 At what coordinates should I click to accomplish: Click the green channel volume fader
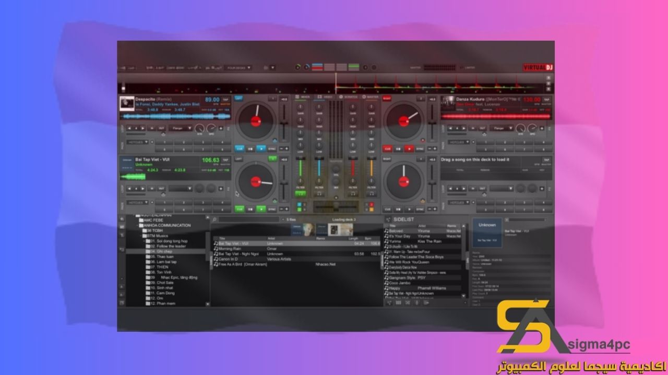pyautogui.click(x=301, y=168)
